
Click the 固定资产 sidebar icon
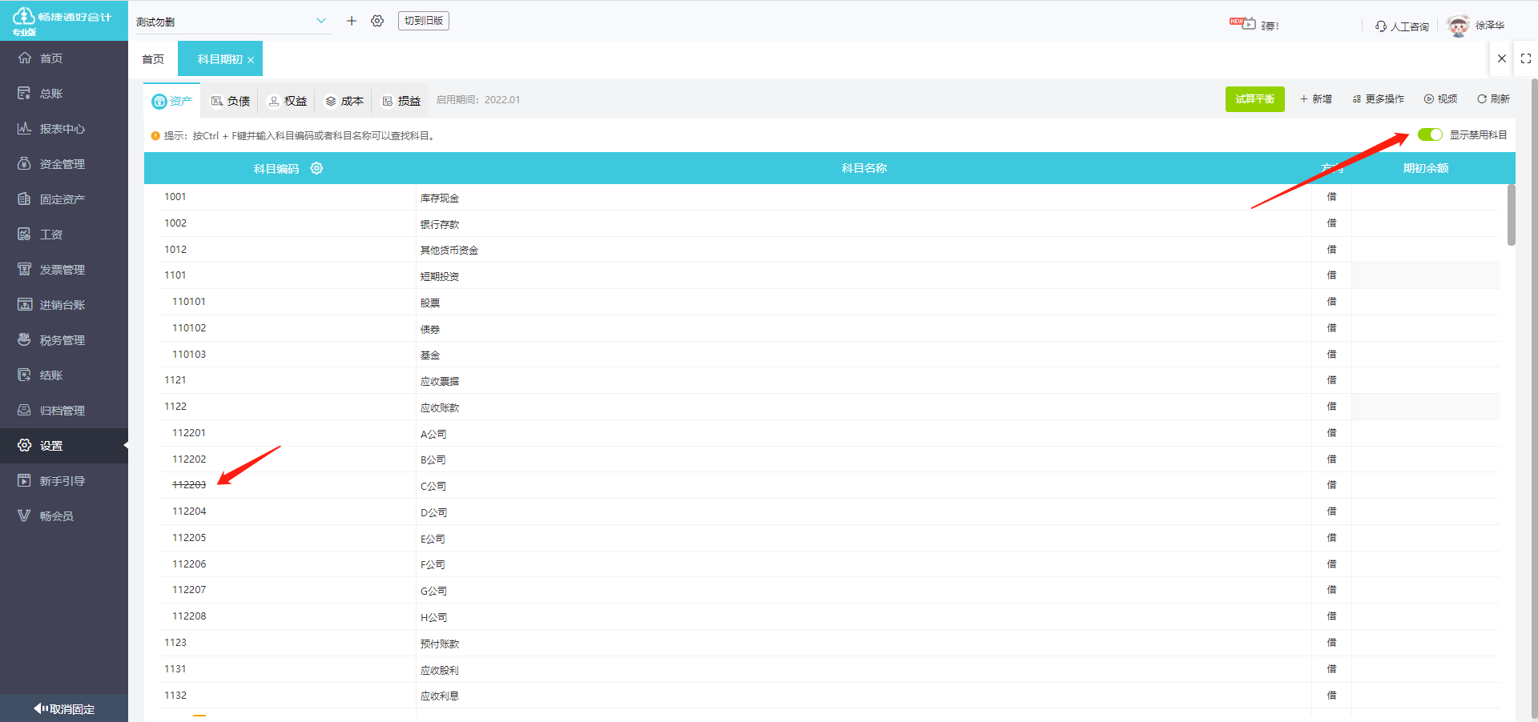tap(24, 199)
